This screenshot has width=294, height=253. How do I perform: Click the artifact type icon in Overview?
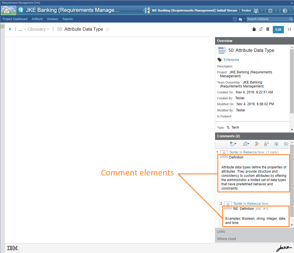click(222, 50)
